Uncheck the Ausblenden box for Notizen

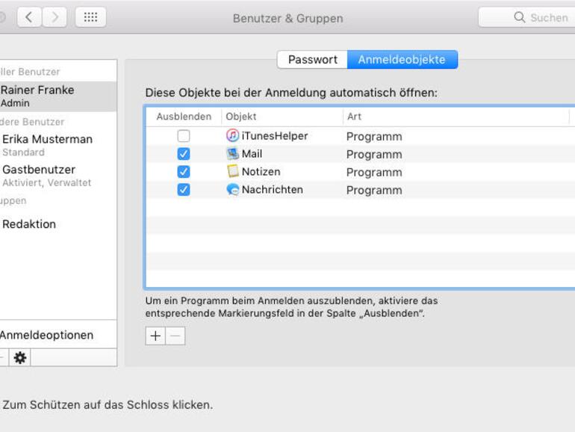pyautogui.click(x=184, y=171)
